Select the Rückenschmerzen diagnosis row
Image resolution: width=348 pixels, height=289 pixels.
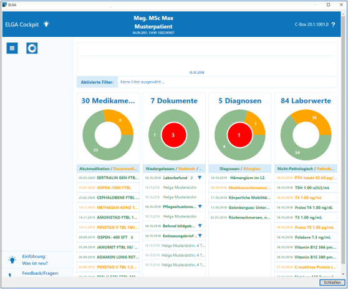240,217
